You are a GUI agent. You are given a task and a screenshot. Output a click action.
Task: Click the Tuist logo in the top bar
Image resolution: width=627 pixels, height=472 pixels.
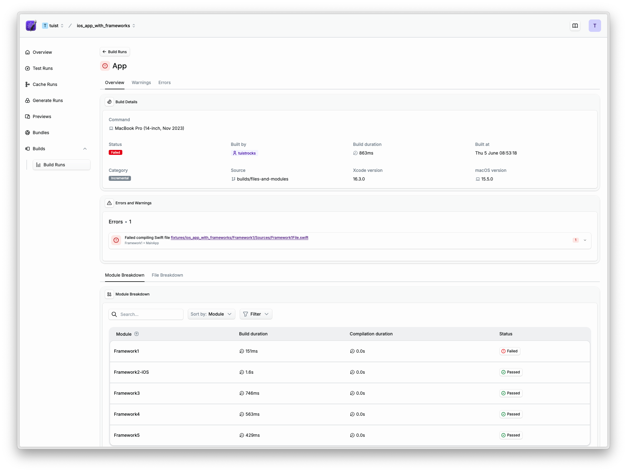[x=31, y=26]
